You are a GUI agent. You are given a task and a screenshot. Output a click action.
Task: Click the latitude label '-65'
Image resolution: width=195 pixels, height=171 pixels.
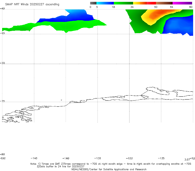coord(2,33)
